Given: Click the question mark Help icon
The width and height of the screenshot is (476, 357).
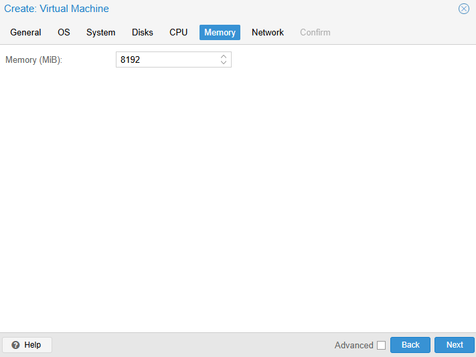Looking at the screenshot, I should (15, 345).
